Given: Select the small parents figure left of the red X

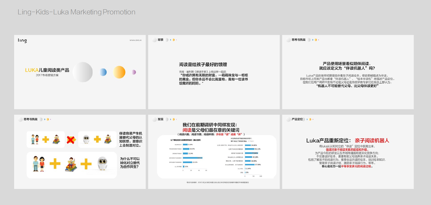Looking at the screenshot, I should coord(35,139).
